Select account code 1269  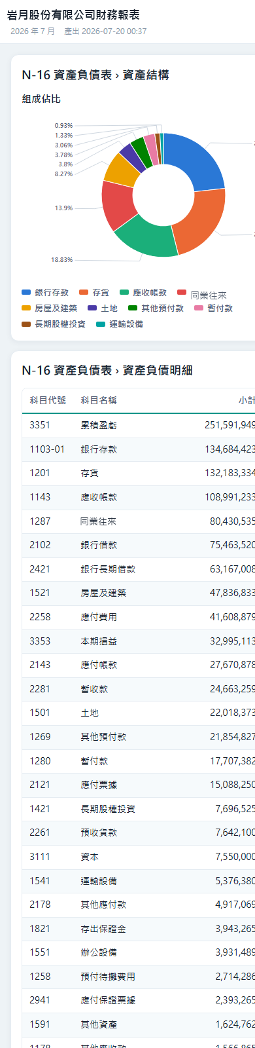40,738
